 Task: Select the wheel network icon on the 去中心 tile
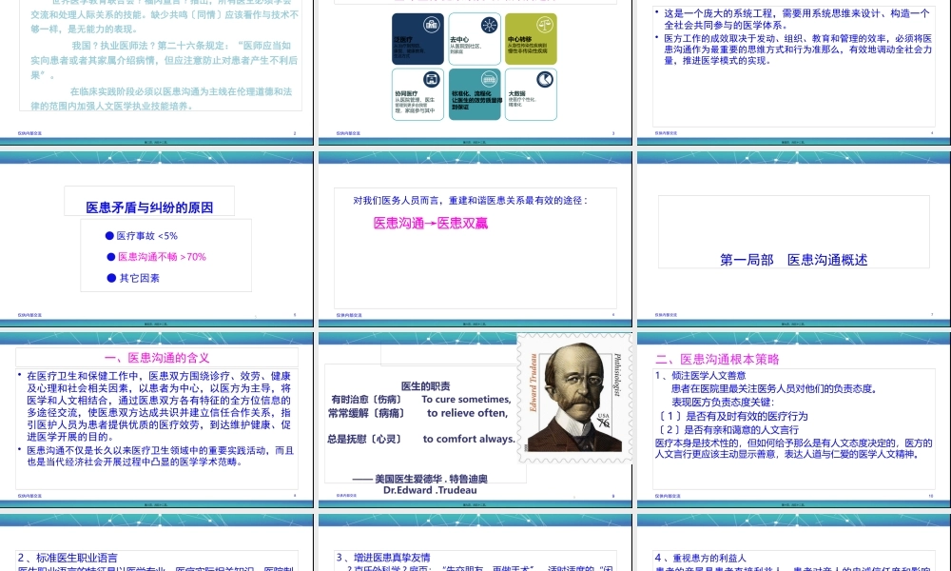tap(489, 25)
